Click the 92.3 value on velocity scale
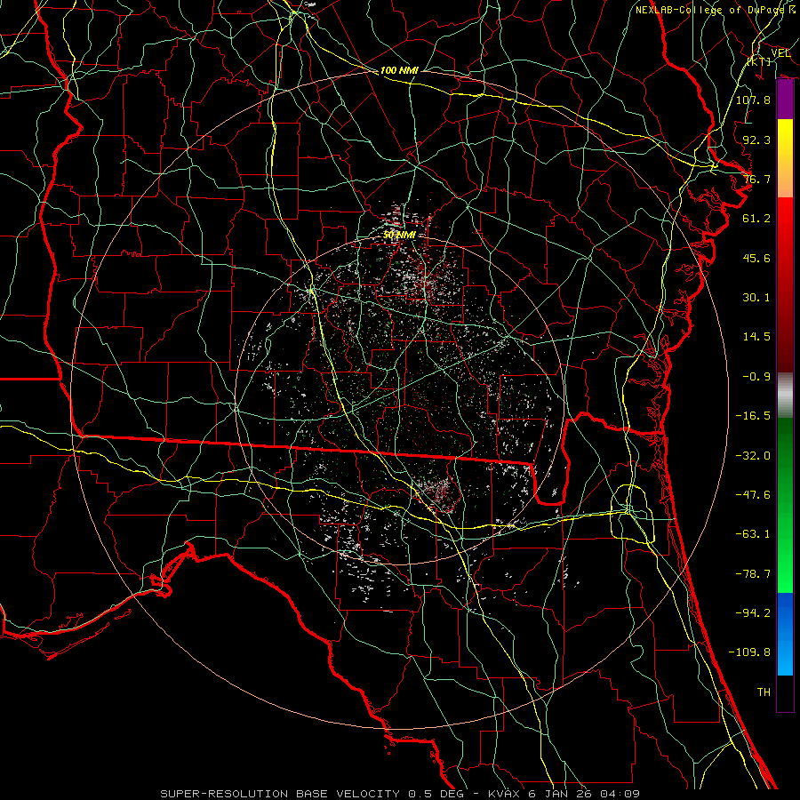This screenshot has width=800, height=800. pos(756,140)
